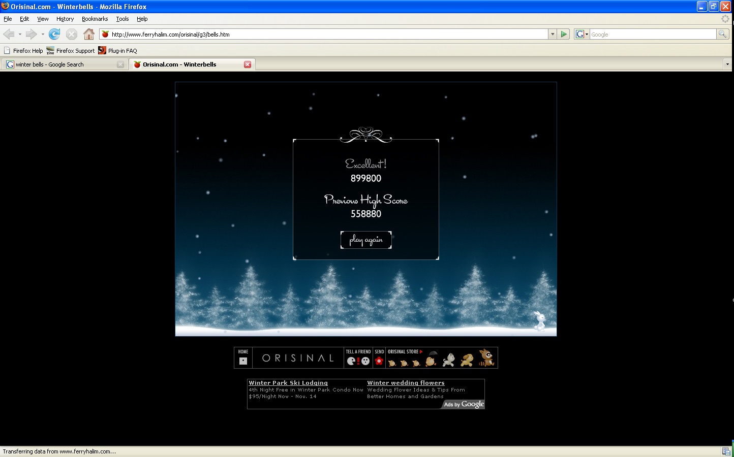Screen dimensions: 734x457
Task: Click the red flower Send icon
Action: pyautogui.click(x=379, y=361)
